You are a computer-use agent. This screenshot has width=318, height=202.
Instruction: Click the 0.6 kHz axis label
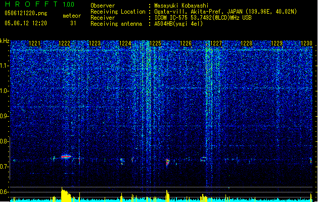[5, 192]
